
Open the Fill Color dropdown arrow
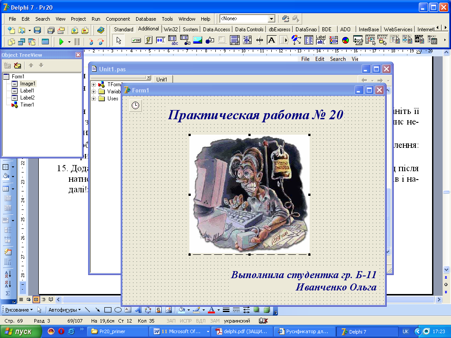point(189,310)
